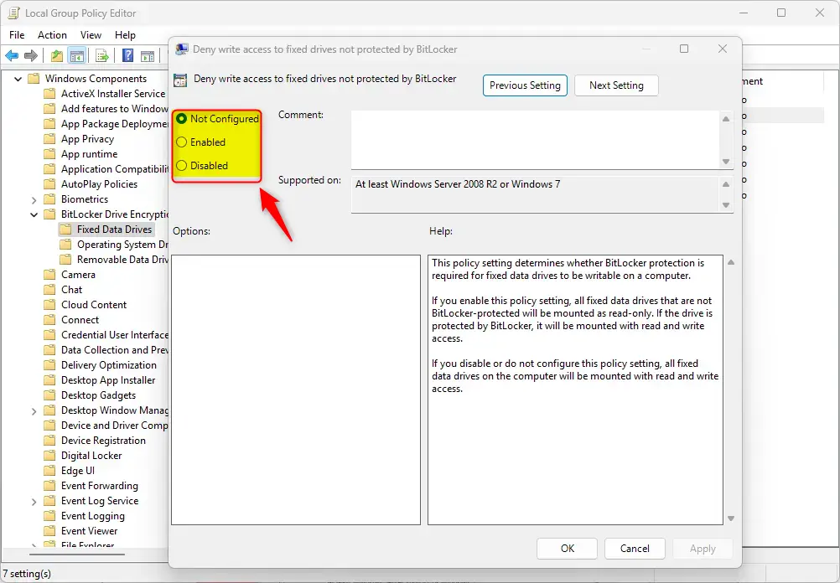Click the Fixed Data Drives folder icon
This screenshot has height=583, width=840.
click(65, 230)
